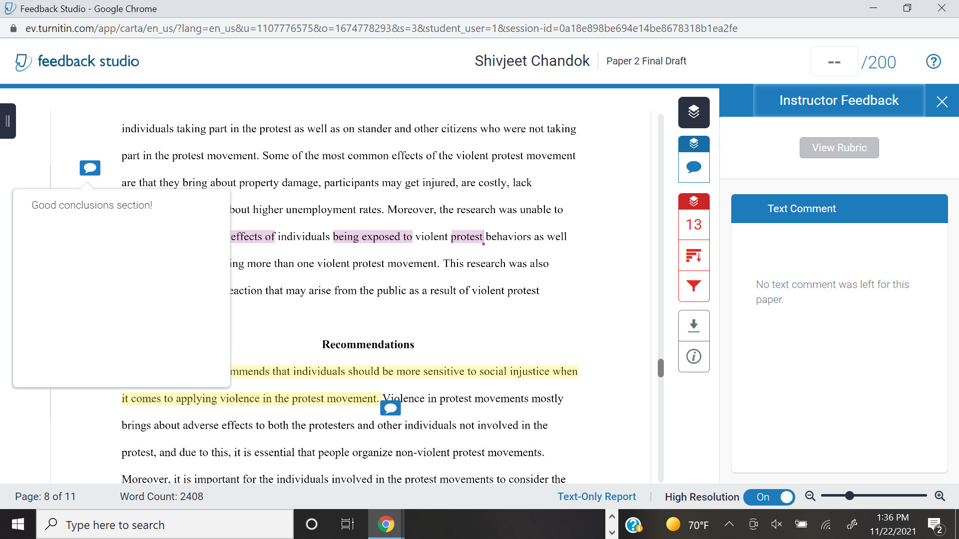Download the paper via download icon
The height and width of the screenshot is (539, 959).
click(x=694, y=325)
